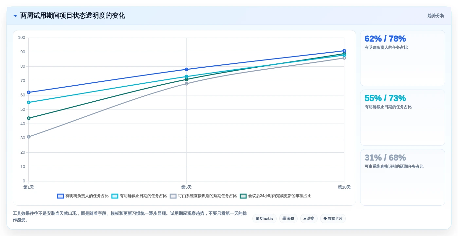Viewport: 458px width, 236px height.
Task: Click the 趋势分析 label in the header
Action: click(436, 16)
